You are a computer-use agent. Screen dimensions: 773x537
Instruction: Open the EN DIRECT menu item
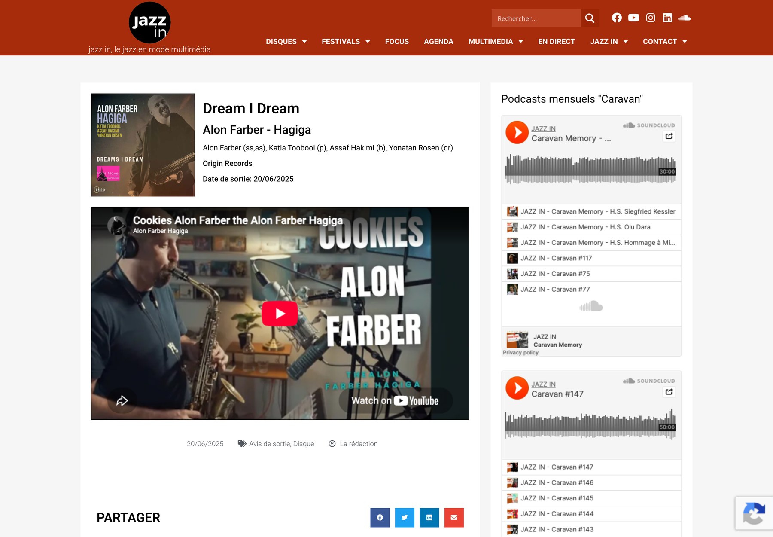(557, 42)
